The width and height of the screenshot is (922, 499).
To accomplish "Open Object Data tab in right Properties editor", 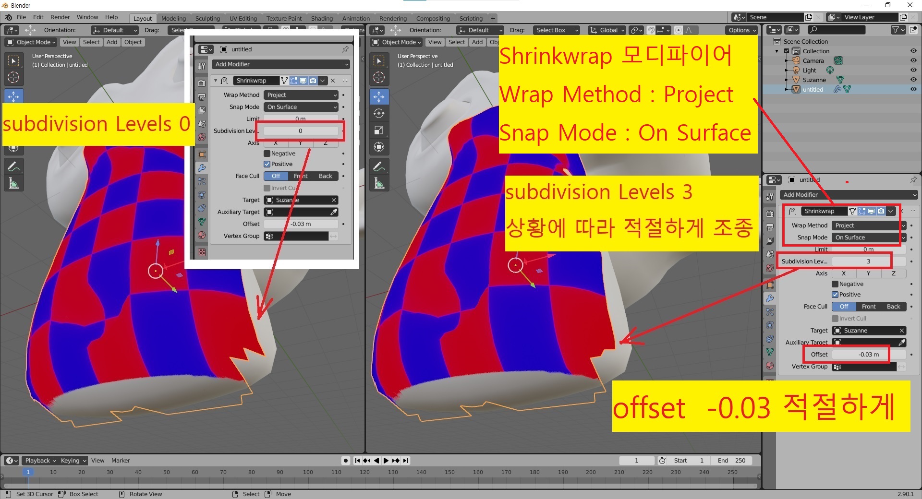I will point(770,352).
